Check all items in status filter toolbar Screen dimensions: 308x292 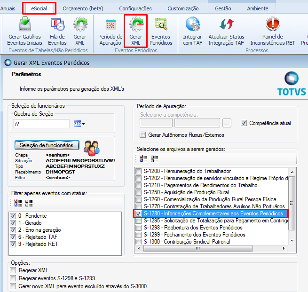[18, 203]
